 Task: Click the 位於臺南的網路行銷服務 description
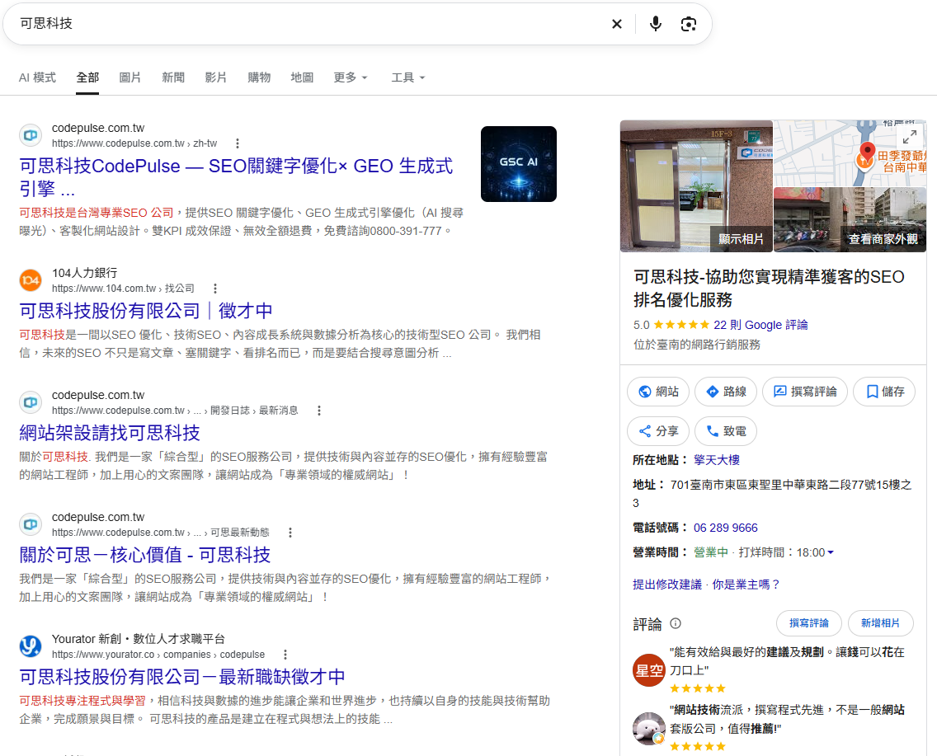click(x=697, y=345)
